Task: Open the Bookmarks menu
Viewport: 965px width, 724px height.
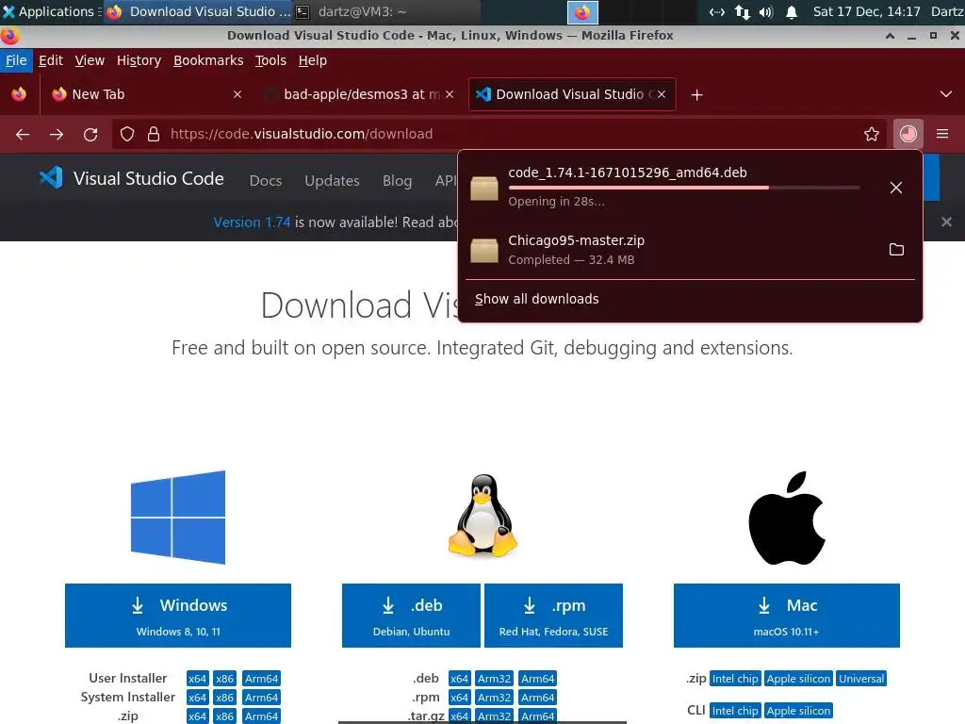Action: 208,60
